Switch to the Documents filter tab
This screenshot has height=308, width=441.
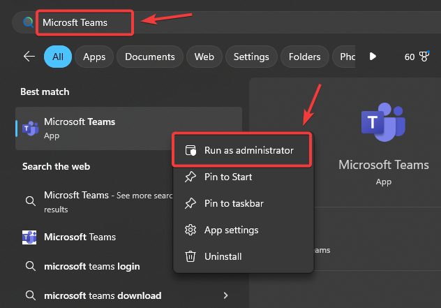[150, 57]
